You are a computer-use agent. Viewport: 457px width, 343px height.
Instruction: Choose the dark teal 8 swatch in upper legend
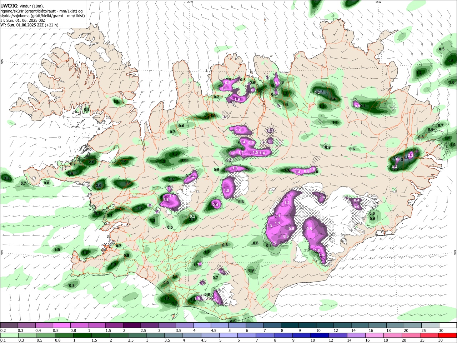click(290, 325)
